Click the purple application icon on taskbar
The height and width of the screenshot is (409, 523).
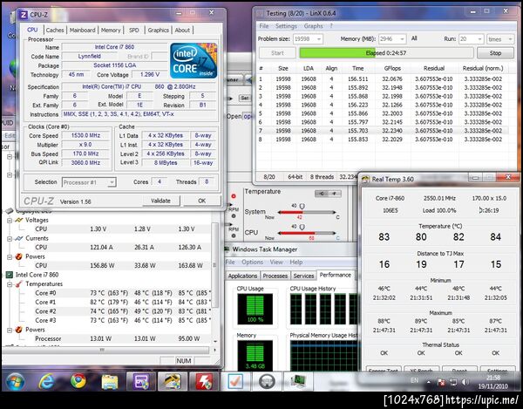coord(141,381)
